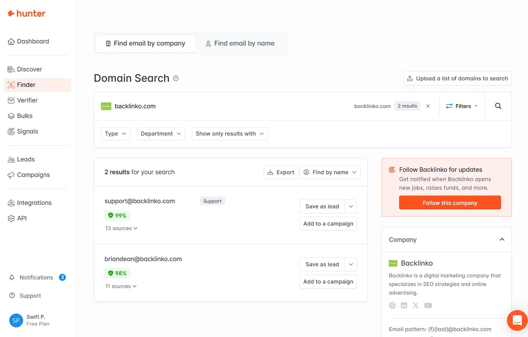Click the 99% confidence score badge
The height and width of the screenshot is (337, 528).
[117, 216]
